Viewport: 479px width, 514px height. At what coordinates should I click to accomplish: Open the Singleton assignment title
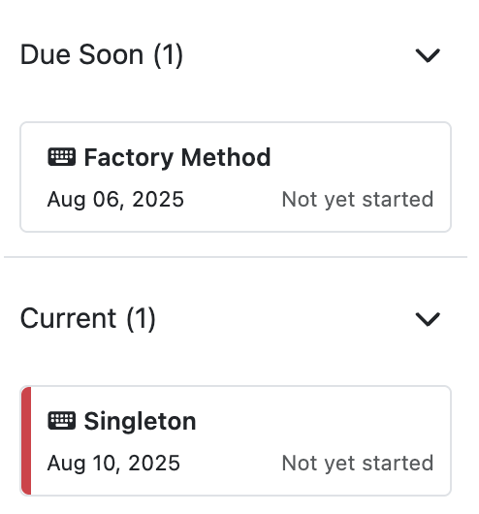tap(140, 421)
